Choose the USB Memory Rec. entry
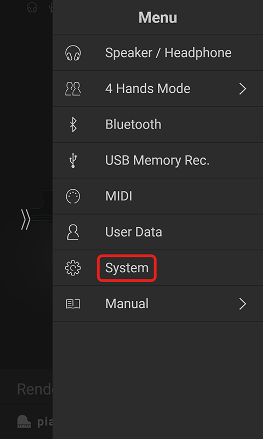This screenshot has width=263, height=439. (x=157, y=160)
